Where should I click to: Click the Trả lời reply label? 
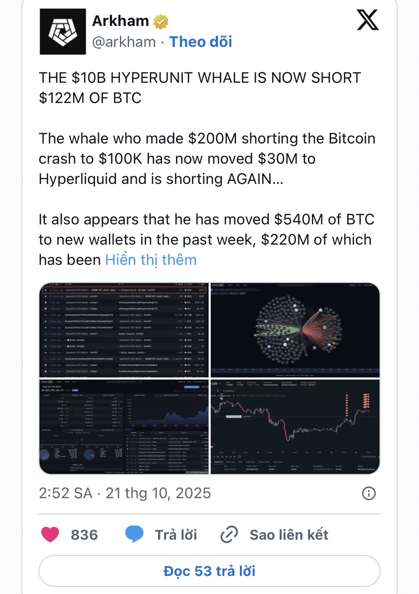coord(176,535)
